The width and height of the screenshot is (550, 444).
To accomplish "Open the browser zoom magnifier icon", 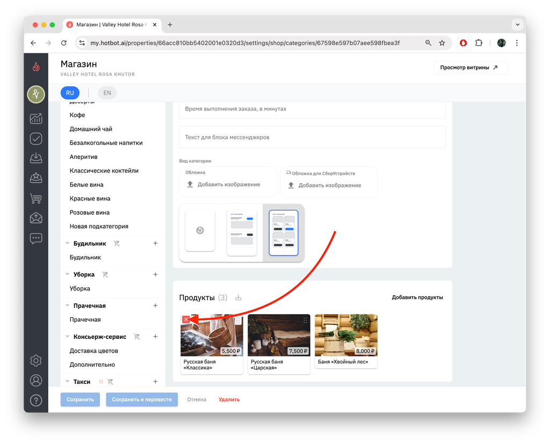I will 428,43.
